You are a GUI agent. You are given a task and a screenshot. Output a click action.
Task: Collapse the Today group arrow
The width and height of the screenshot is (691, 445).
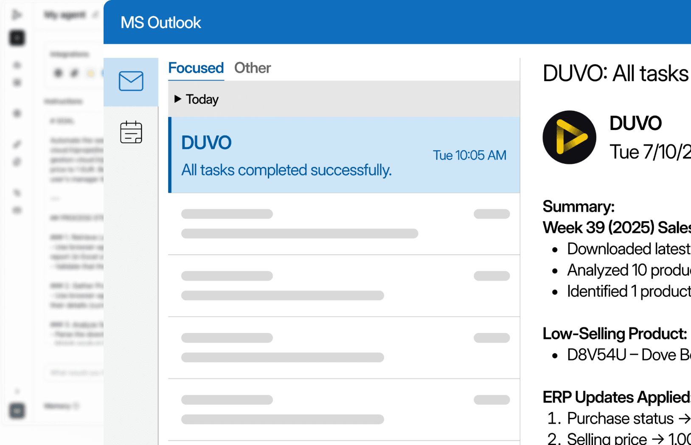click(x=178, y=99)
